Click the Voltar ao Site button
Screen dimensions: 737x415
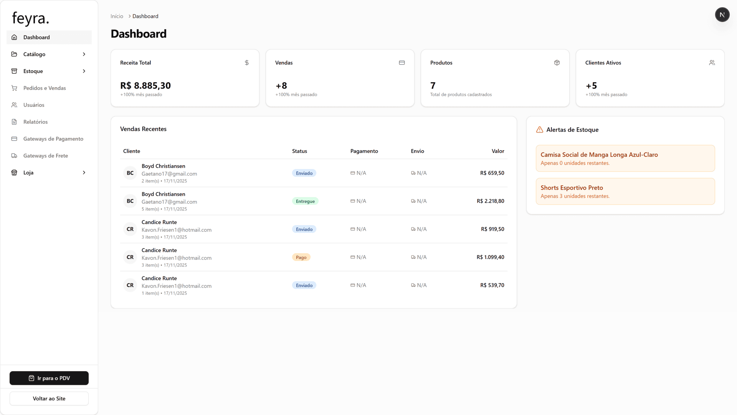tap(49, 398)
